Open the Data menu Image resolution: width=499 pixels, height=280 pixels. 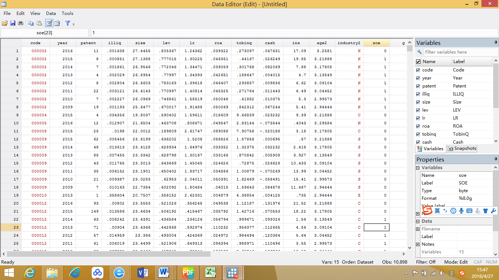click(51, 13)
